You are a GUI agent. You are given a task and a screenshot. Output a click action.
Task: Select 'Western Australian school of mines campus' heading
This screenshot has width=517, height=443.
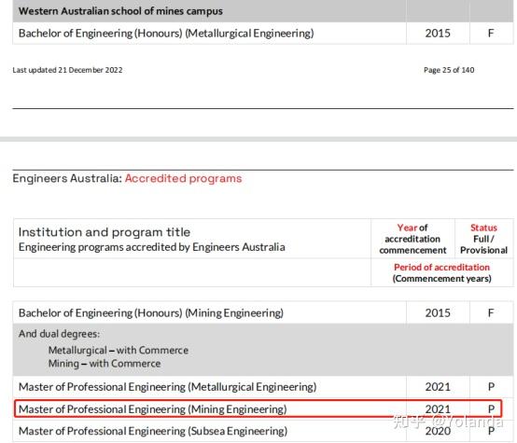(120, 11)
